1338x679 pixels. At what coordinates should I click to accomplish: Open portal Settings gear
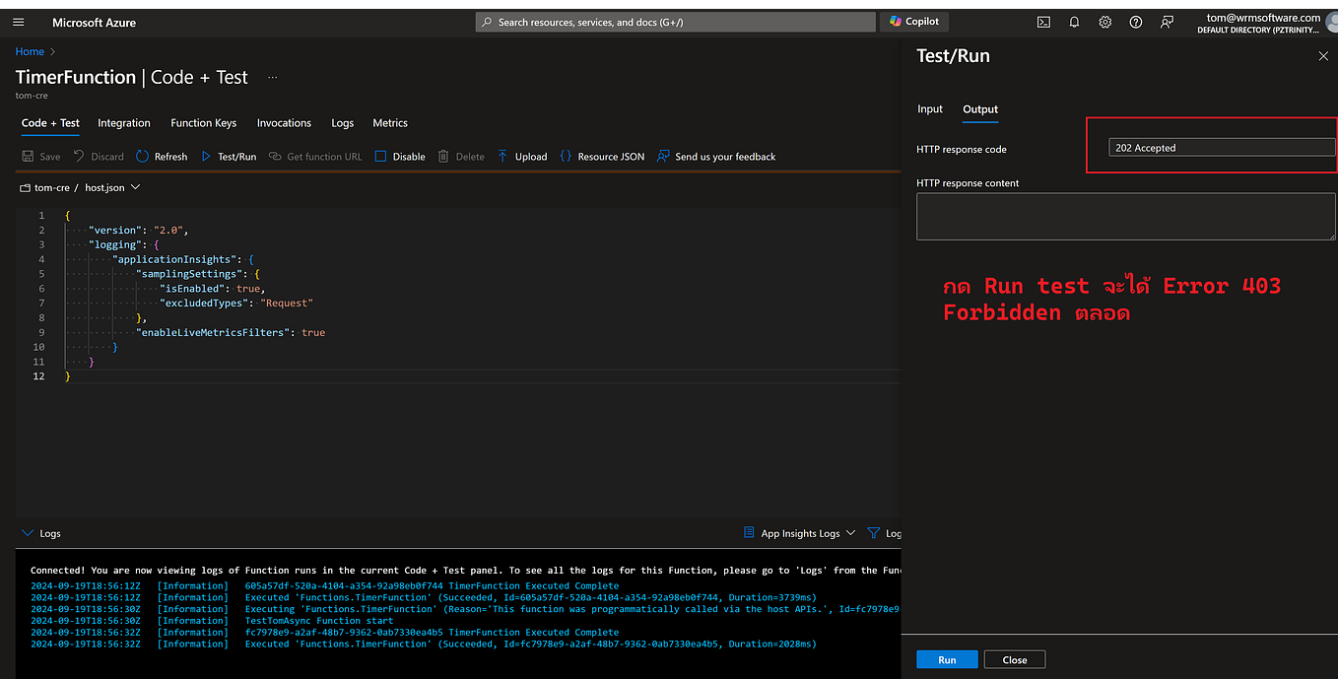1104,22
